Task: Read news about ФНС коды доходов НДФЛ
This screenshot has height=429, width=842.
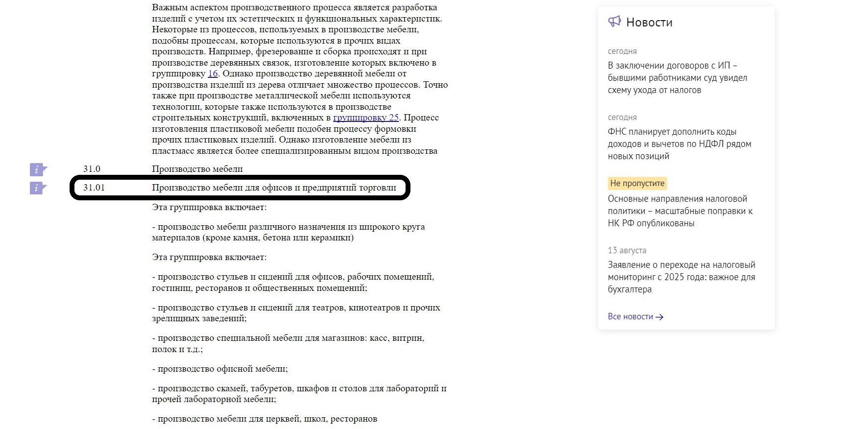Action: (679, 144)
